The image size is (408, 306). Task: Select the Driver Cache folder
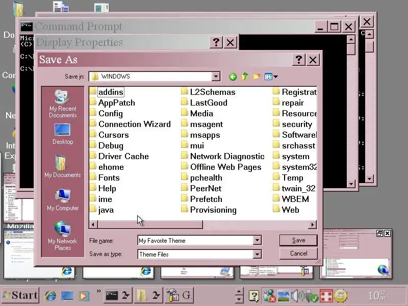119,156
